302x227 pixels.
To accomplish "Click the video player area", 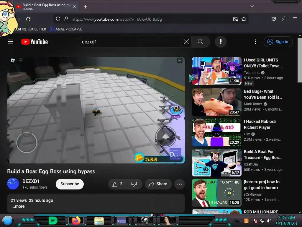I will point(96,110).
